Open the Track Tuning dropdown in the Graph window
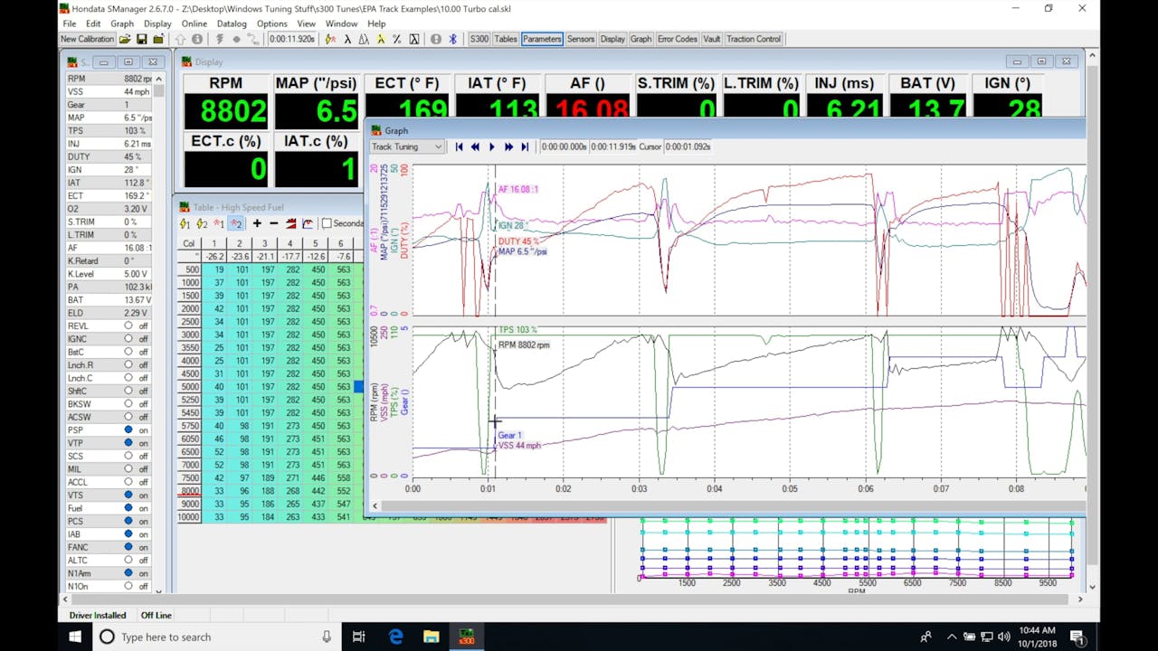Viewport: 1158px width, 651px height. [405, 146]
